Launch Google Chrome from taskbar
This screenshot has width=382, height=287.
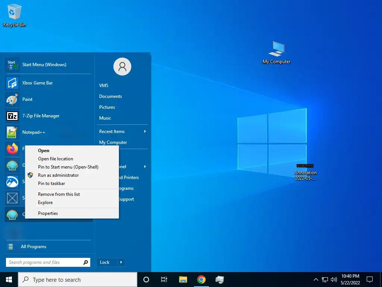201,280
